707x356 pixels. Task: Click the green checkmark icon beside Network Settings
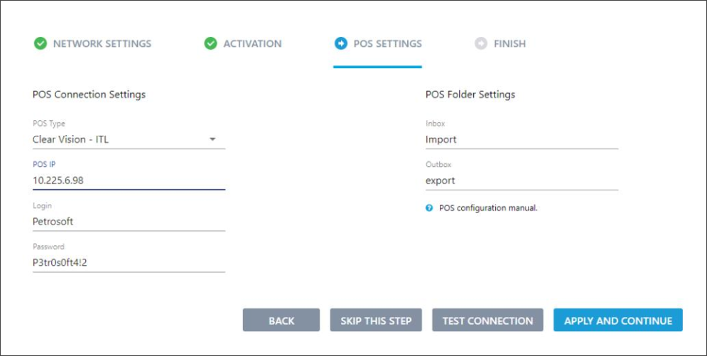(41, 44)
